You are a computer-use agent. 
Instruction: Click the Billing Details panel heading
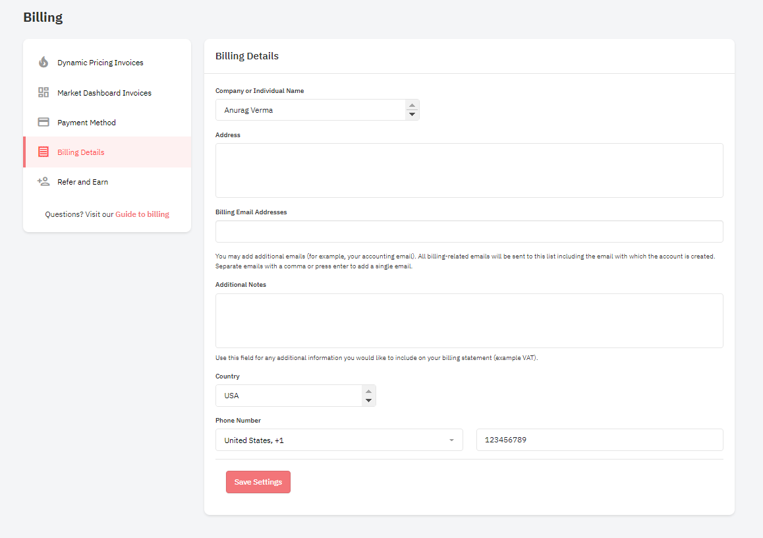pos(246,56)
